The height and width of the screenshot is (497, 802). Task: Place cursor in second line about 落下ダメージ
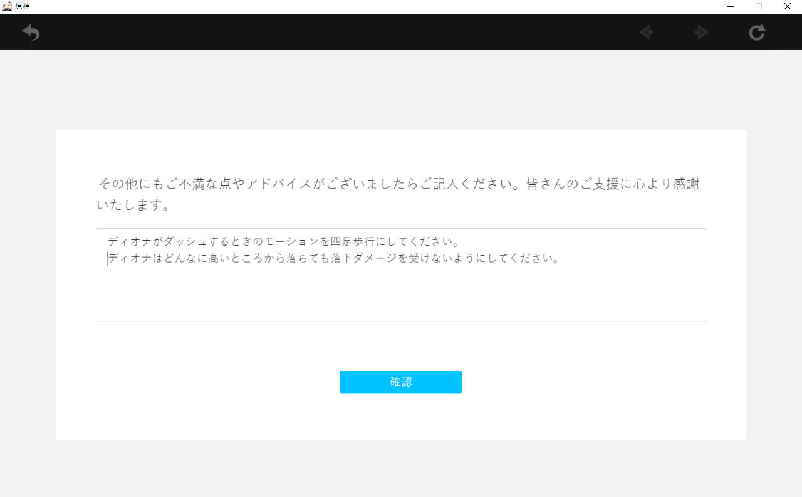coord(334,258)
